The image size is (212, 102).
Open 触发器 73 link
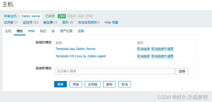coord(50,22)
